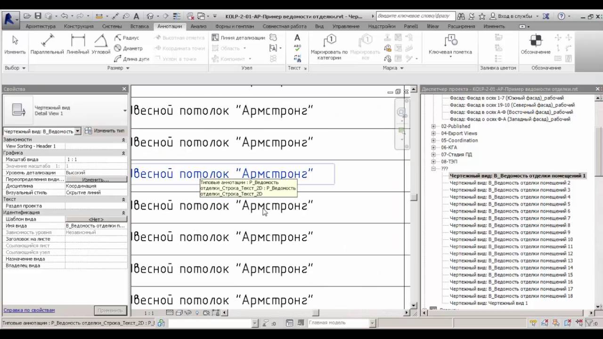Screen dimensions: 603x339
Task: Select Фасад в осях 19-10 (Северный фасад)_рабочий
Action: click(512, 105)
